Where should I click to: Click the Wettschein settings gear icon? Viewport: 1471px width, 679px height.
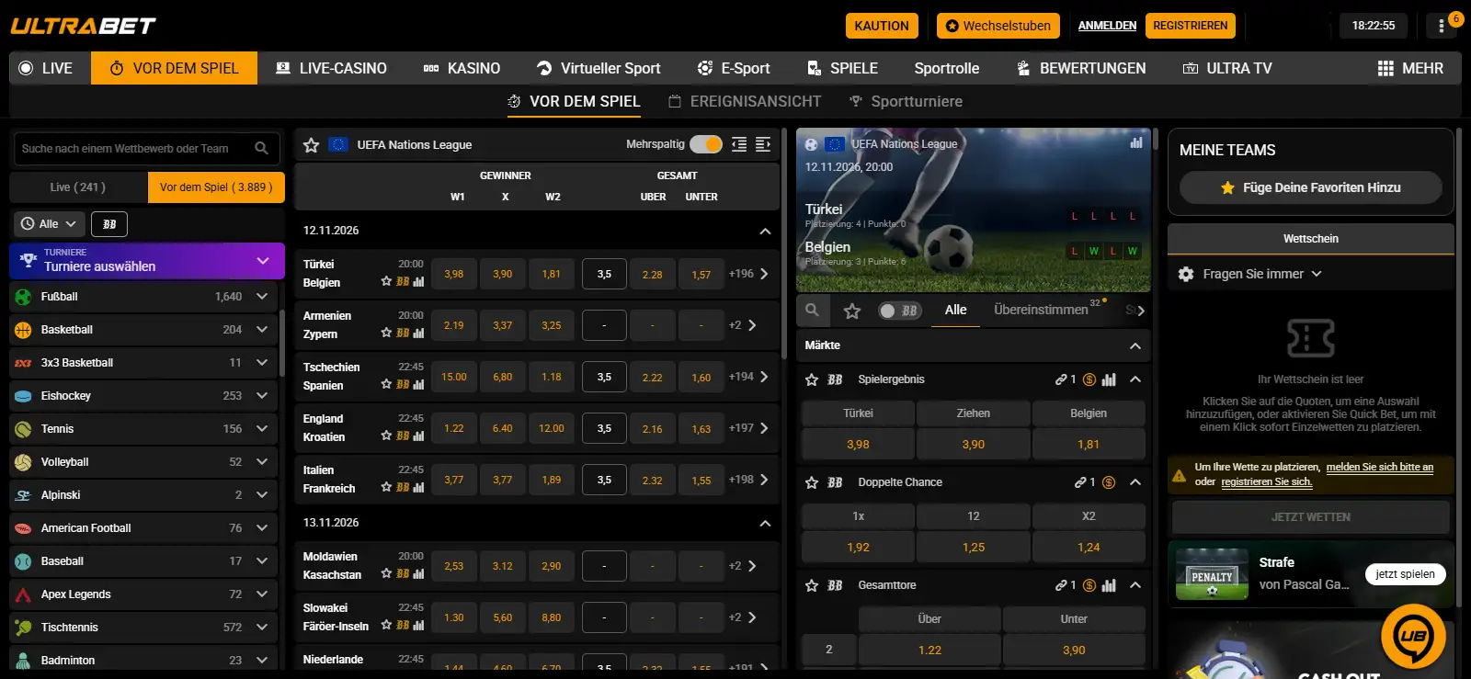coord(1186,274)
